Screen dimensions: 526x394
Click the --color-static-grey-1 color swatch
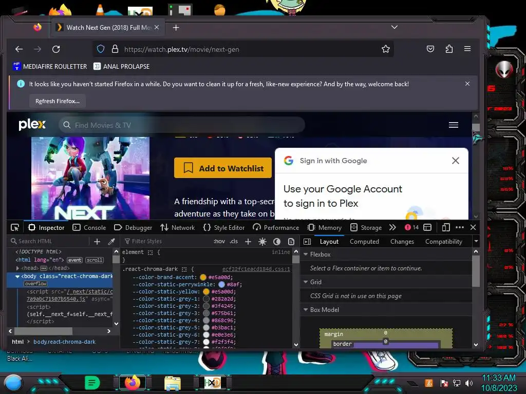pos(206,299)
